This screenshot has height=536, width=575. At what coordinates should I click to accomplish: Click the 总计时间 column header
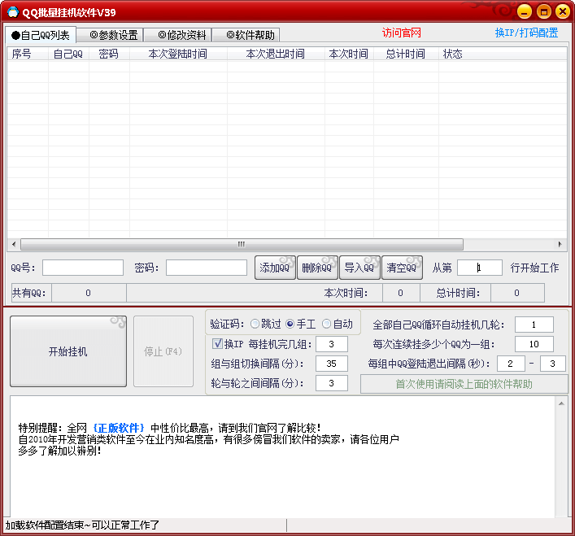click(406, 54)
